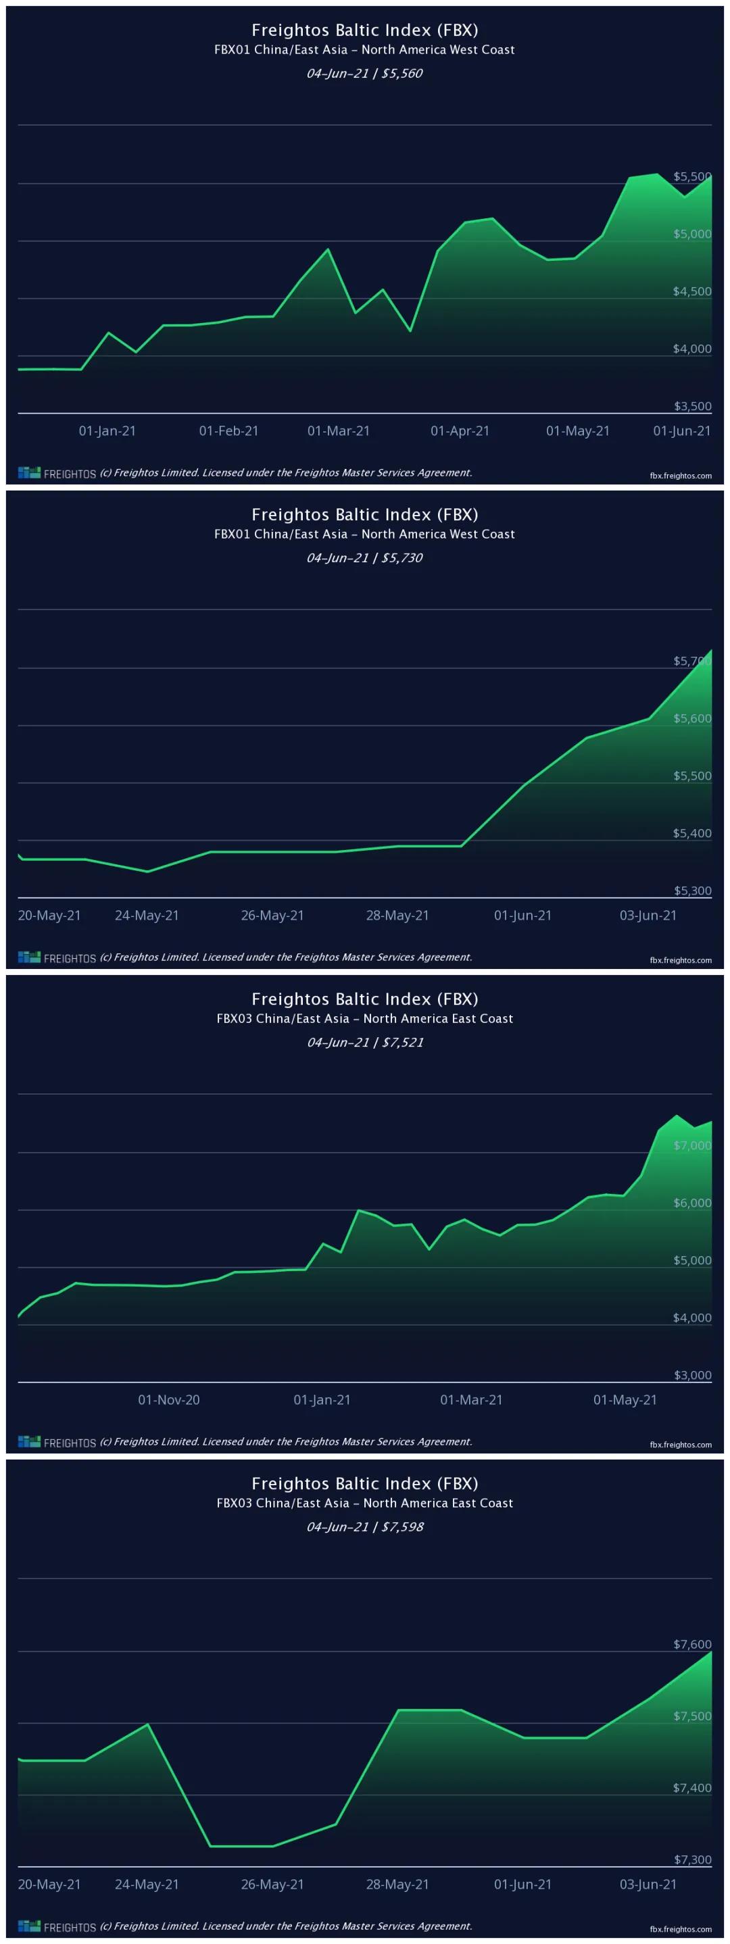Open fbx.freightos.com link in the $5,560 chart

680,476
